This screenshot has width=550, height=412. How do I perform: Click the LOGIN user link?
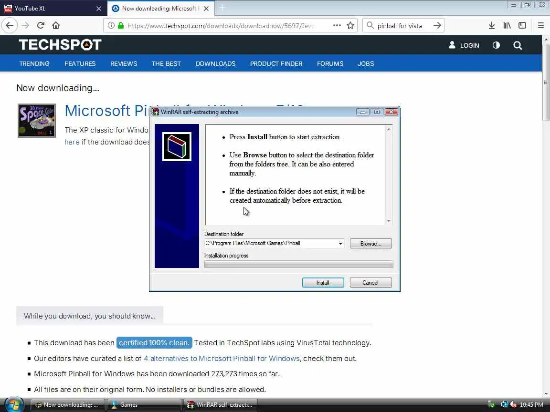pyautogui.click(x=464, y=45)
